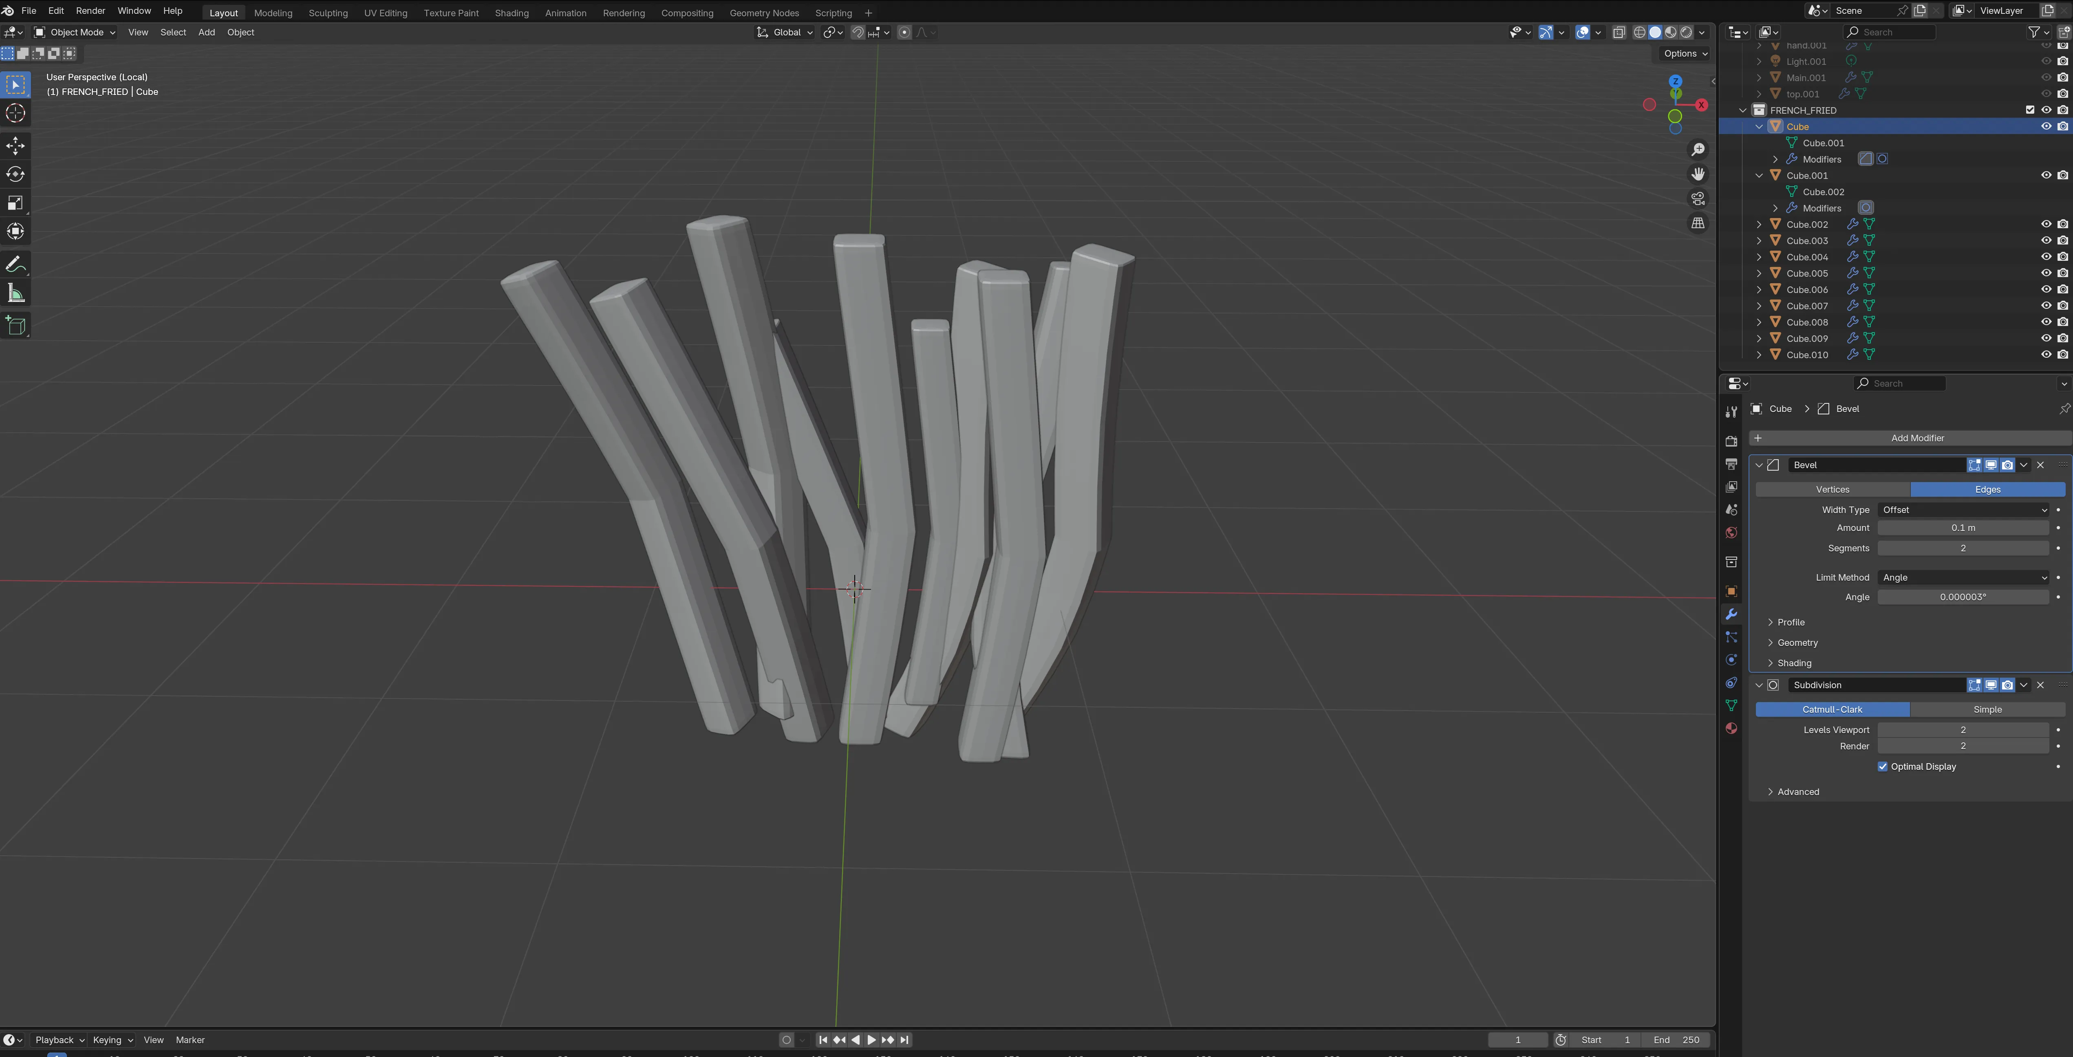Activate the Move tool
This screenshot has width=2073, height=1057.
(15, 145)
